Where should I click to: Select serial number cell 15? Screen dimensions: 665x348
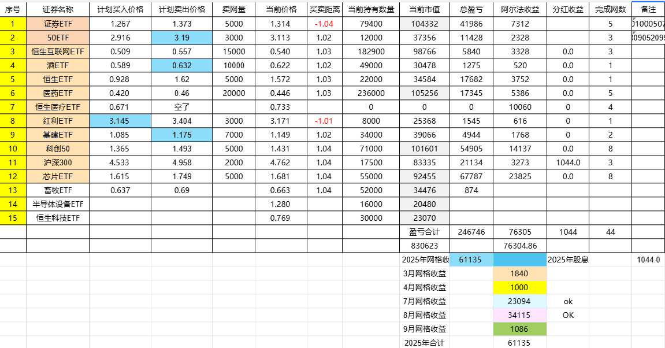coord(13,218)
